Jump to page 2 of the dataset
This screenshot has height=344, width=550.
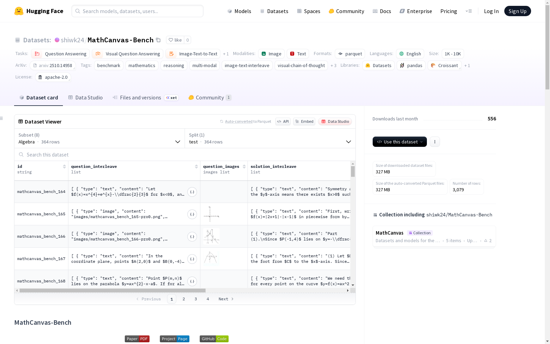pyautogui.click(x=184, y=299)
